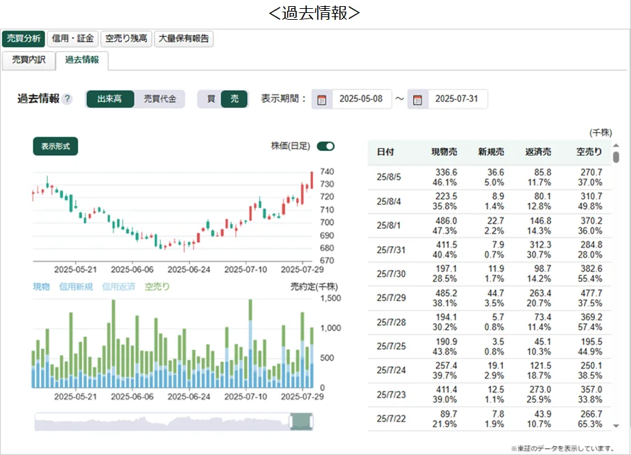Click the 新規売 column header
Screen dimensions: 631x455
coord(491,152)
